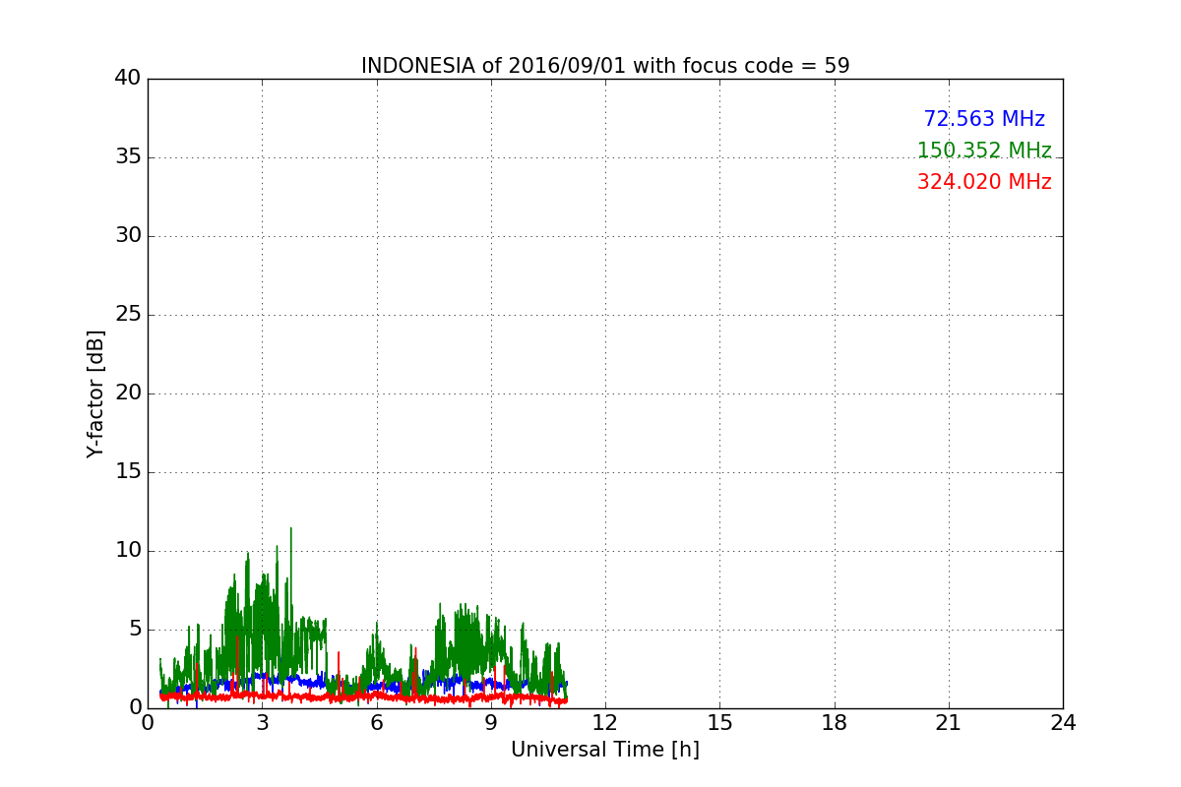Click the y-axis tick label 25
Image resolution: width=1181 pixels, height=787 pixels.
point(128,315)
